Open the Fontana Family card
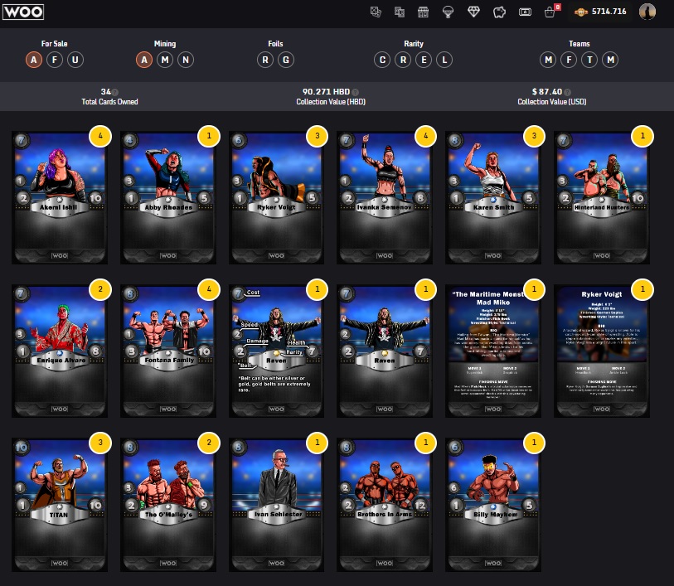The width and height of the screenshot is (674, 586). [168, 351]
